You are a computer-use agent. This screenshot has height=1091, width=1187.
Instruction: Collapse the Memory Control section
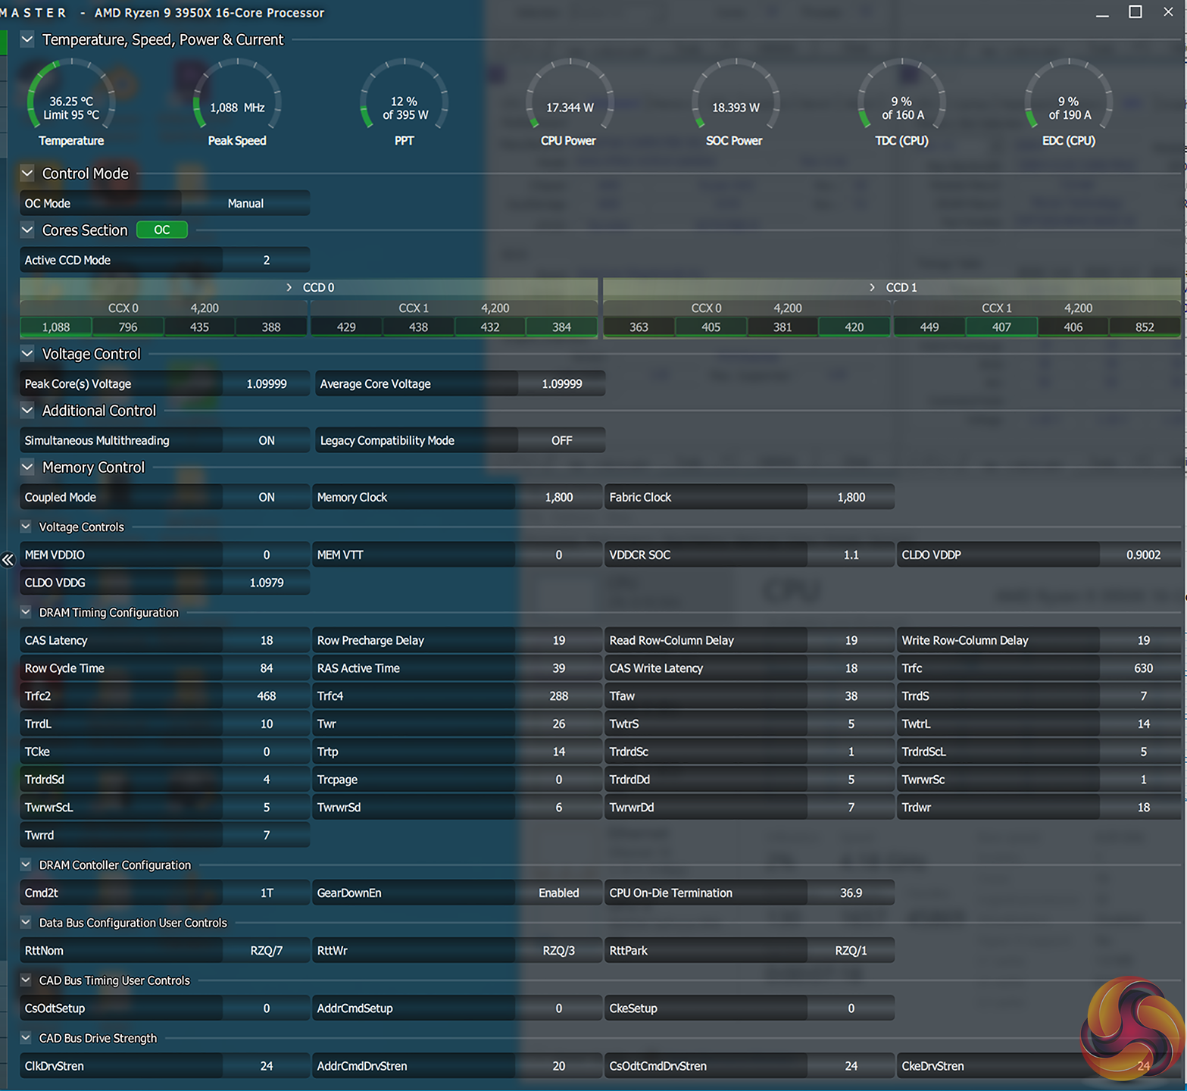click(27, 467)
